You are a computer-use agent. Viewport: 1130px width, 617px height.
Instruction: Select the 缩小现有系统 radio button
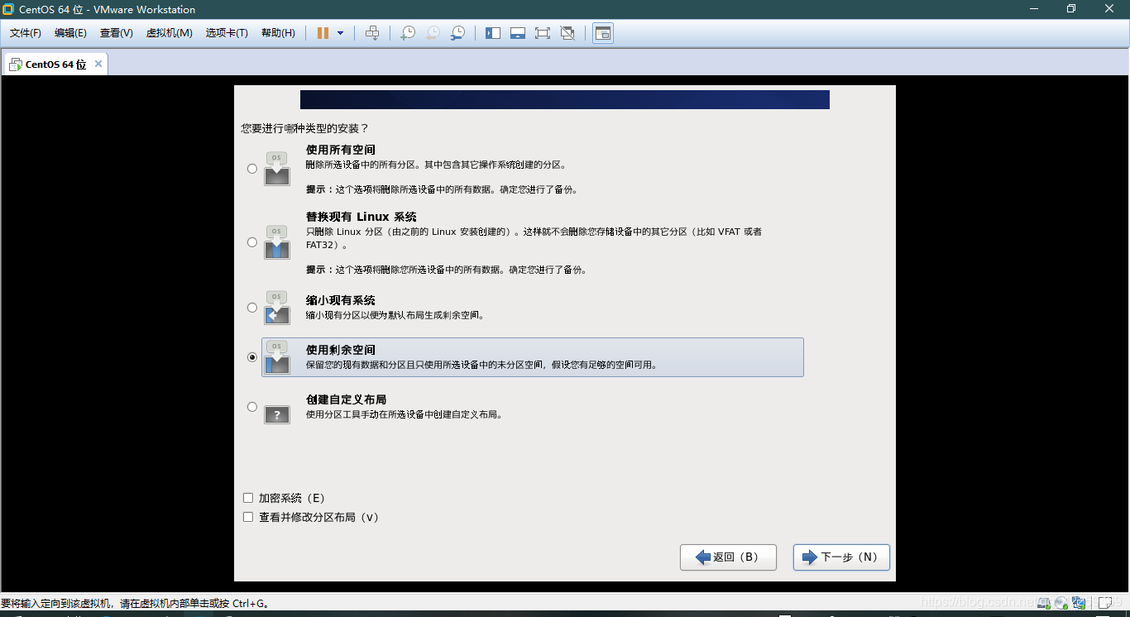[252, 308]
